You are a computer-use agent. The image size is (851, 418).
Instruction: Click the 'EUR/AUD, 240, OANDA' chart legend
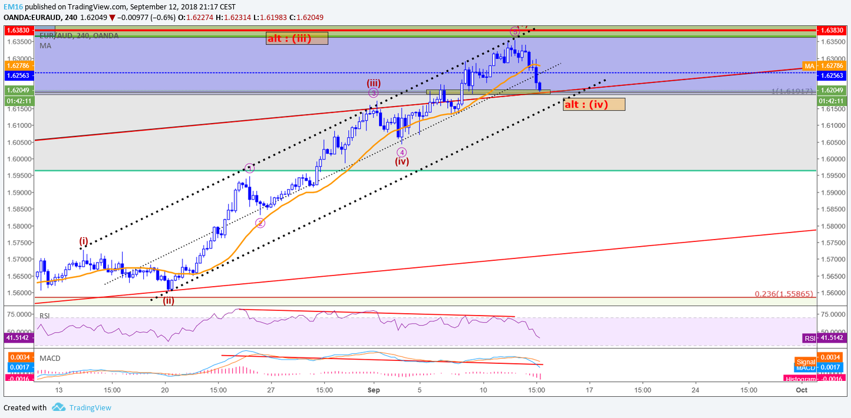[79, 35]
